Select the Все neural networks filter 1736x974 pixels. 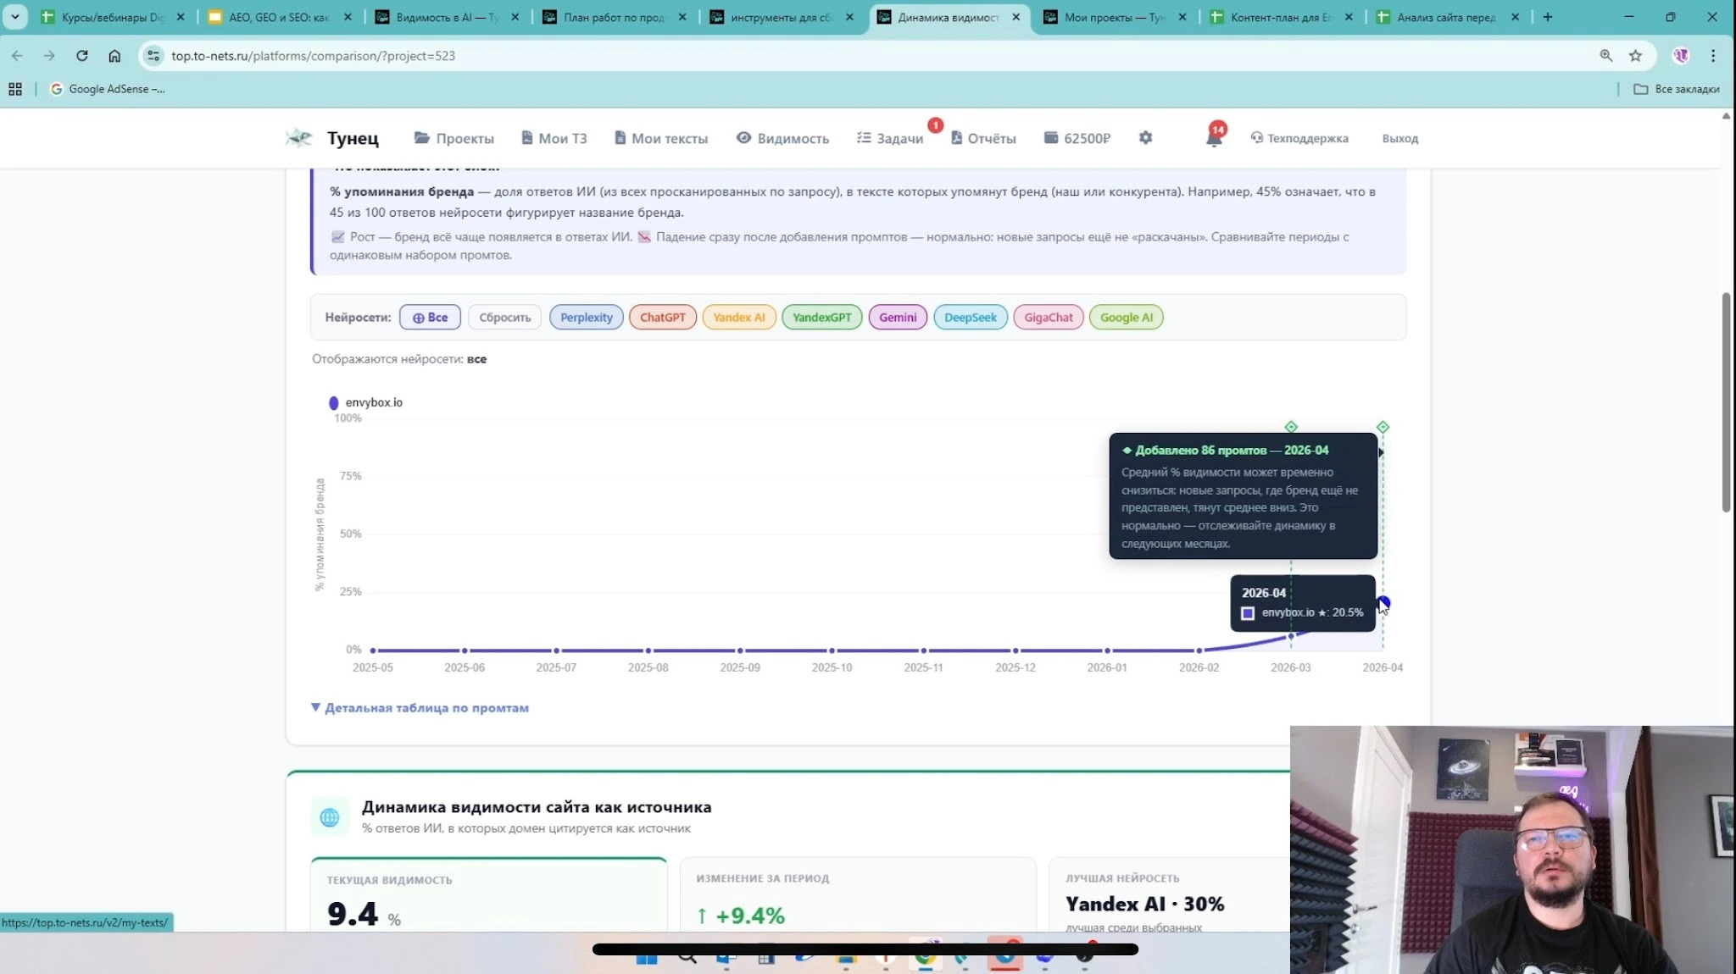pyautogui.click(x=430, y=318)
